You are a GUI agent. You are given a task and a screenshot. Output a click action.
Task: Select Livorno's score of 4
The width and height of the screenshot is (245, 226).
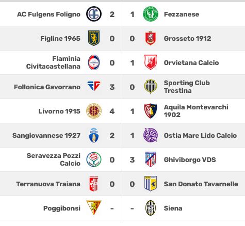pyautogui.click(x=112, y=111)
